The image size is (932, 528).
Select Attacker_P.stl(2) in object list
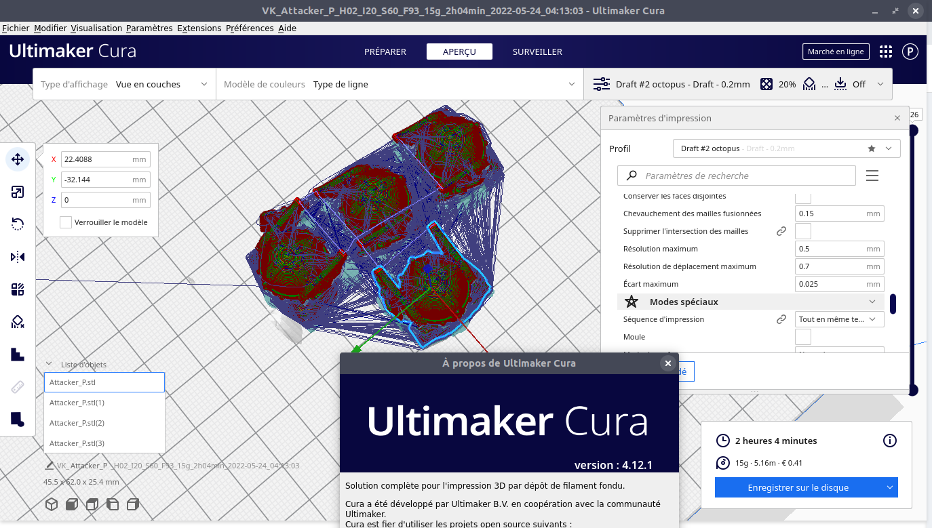pyautogui.click(x=104, y=423)
